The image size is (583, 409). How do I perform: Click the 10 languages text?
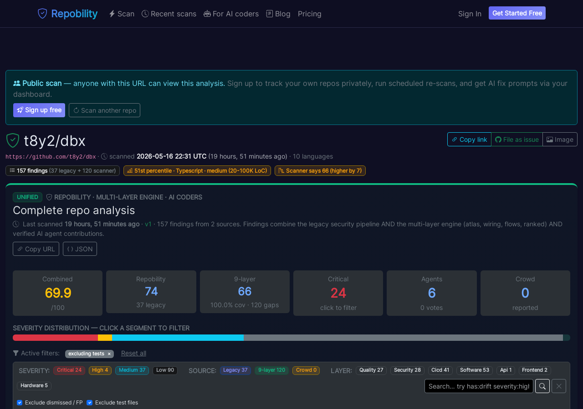313,156
